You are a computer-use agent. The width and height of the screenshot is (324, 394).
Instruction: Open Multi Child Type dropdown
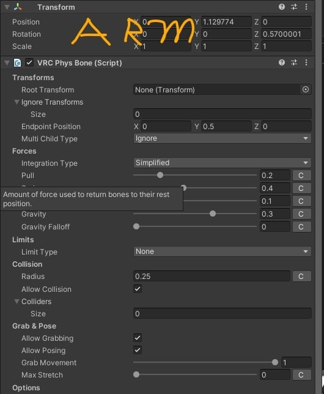pyautogui.click(x=222, y=138)
